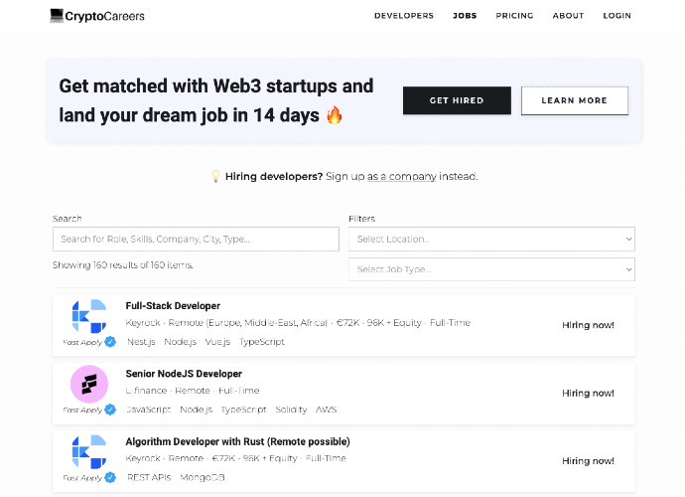
Task: Open the Select Location dropdown
Action: (491, 239)
